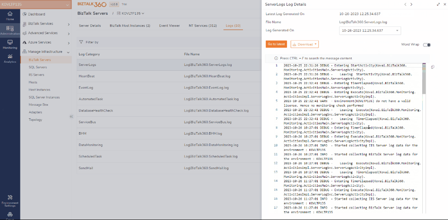Open the KOVLTP135 server breadcrumb dropdown

point(131,13)
